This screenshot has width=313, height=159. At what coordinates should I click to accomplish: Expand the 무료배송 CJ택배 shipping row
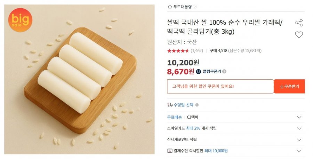click(299, 117)
